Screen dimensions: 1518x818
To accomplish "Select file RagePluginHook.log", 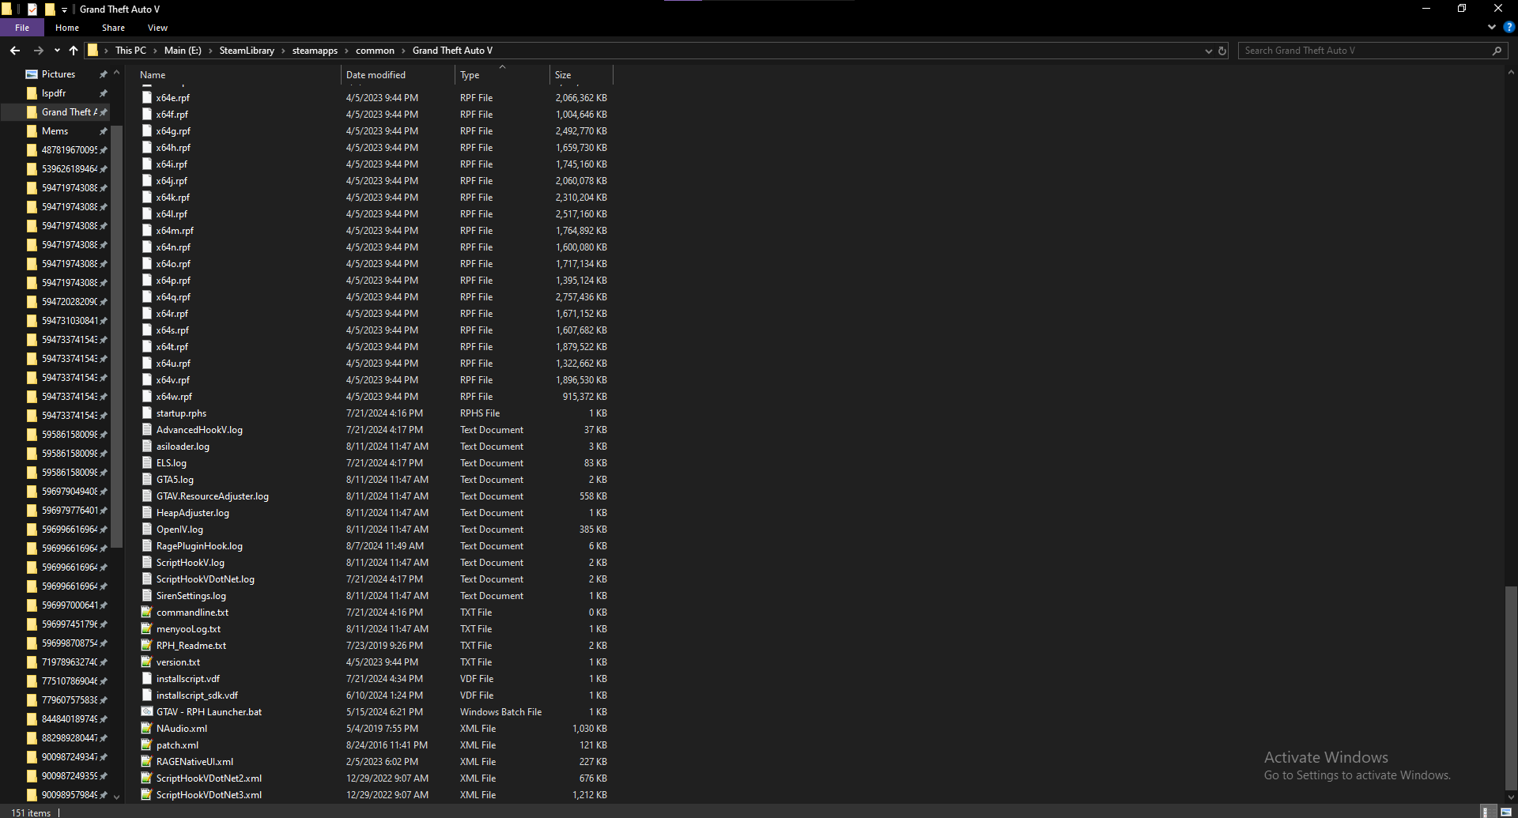I will pos(199,546).
